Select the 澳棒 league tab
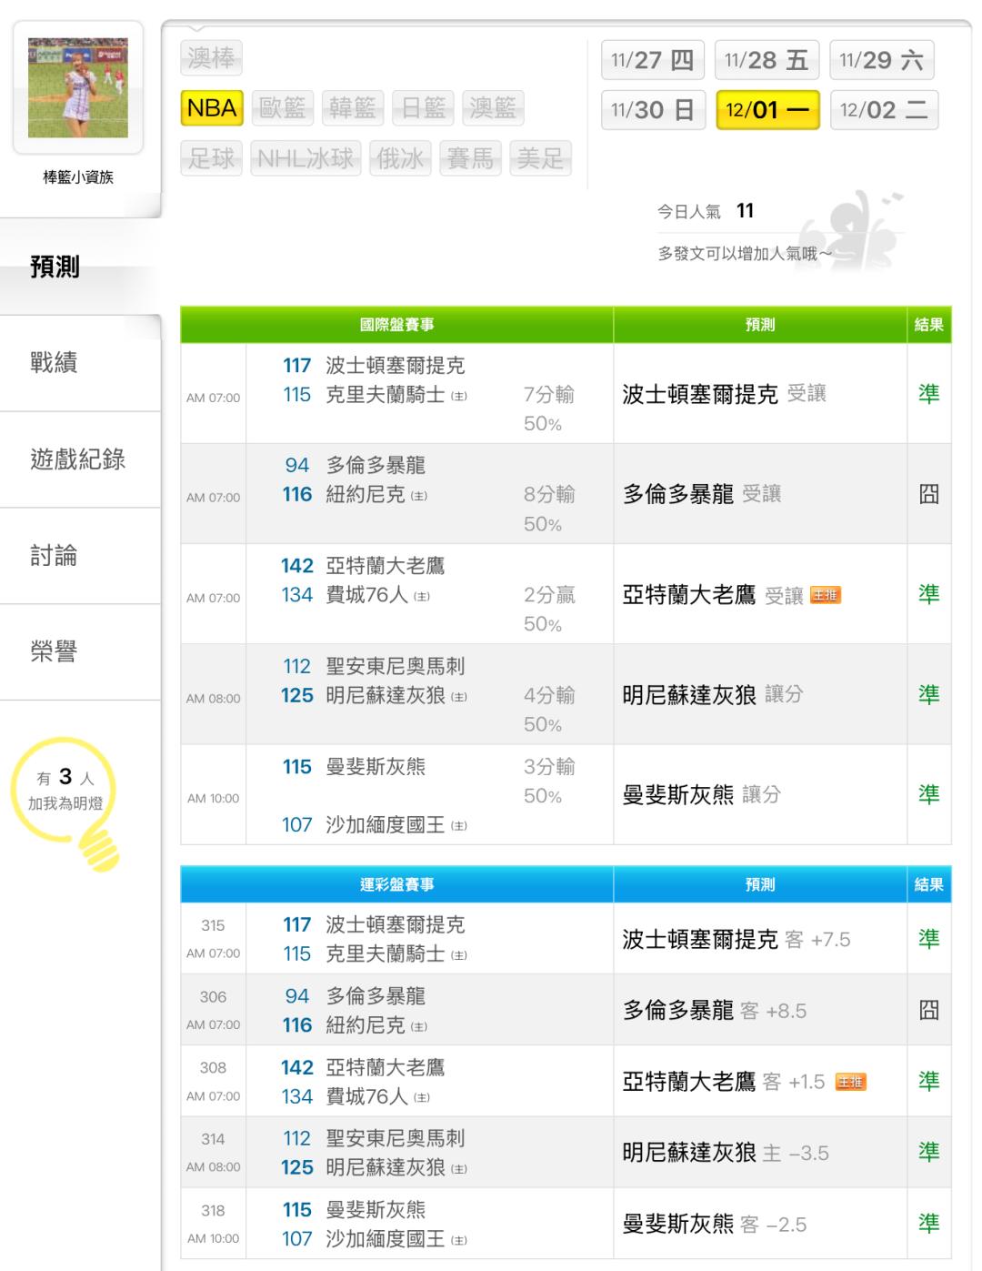 click(x=211, y=58)
